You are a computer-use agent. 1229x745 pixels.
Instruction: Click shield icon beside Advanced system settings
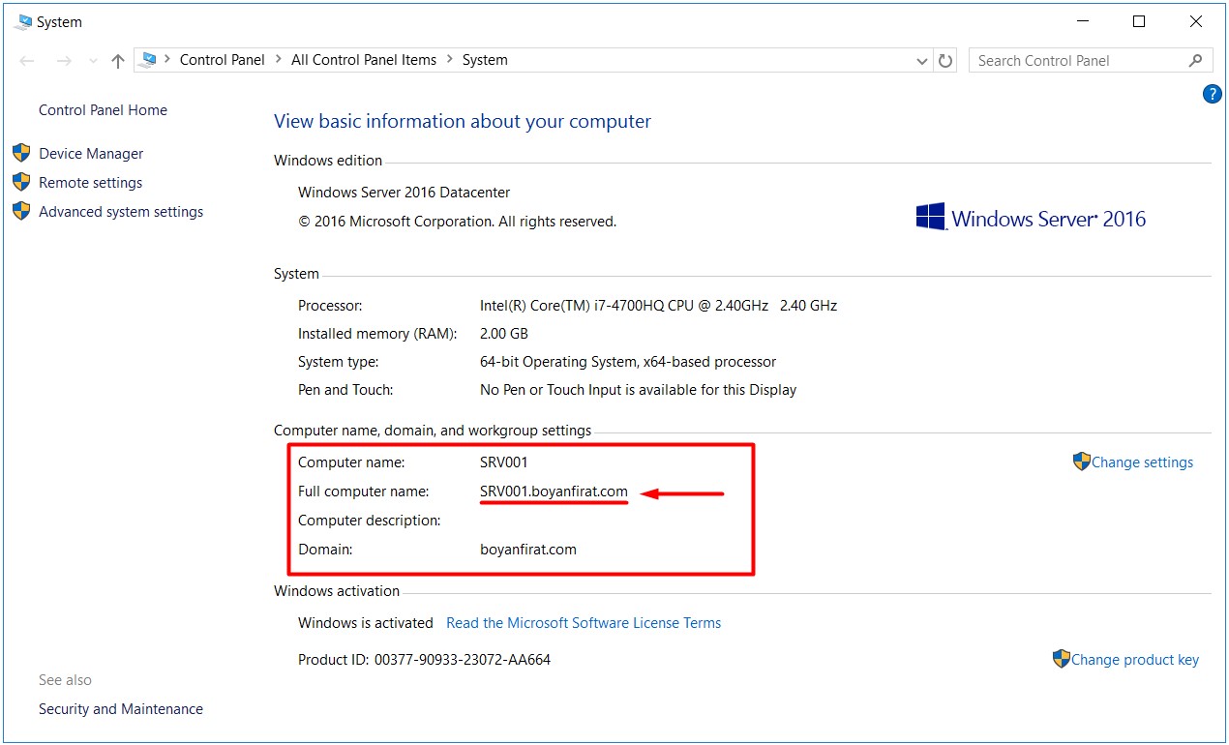point(21,211)
